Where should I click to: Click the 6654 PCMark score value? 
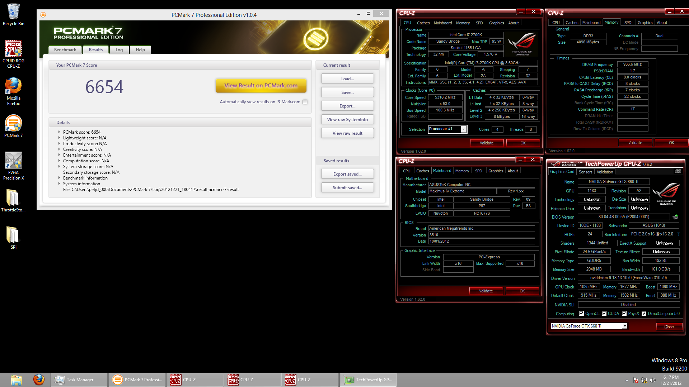coord(104,87)
